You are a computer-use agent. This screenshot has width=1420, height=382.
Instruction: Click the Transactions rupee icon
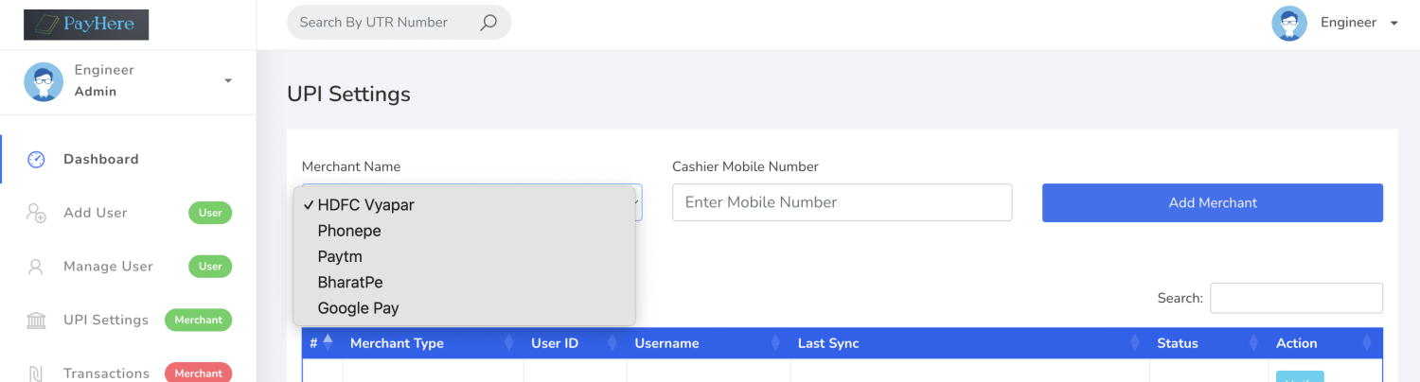36,373
